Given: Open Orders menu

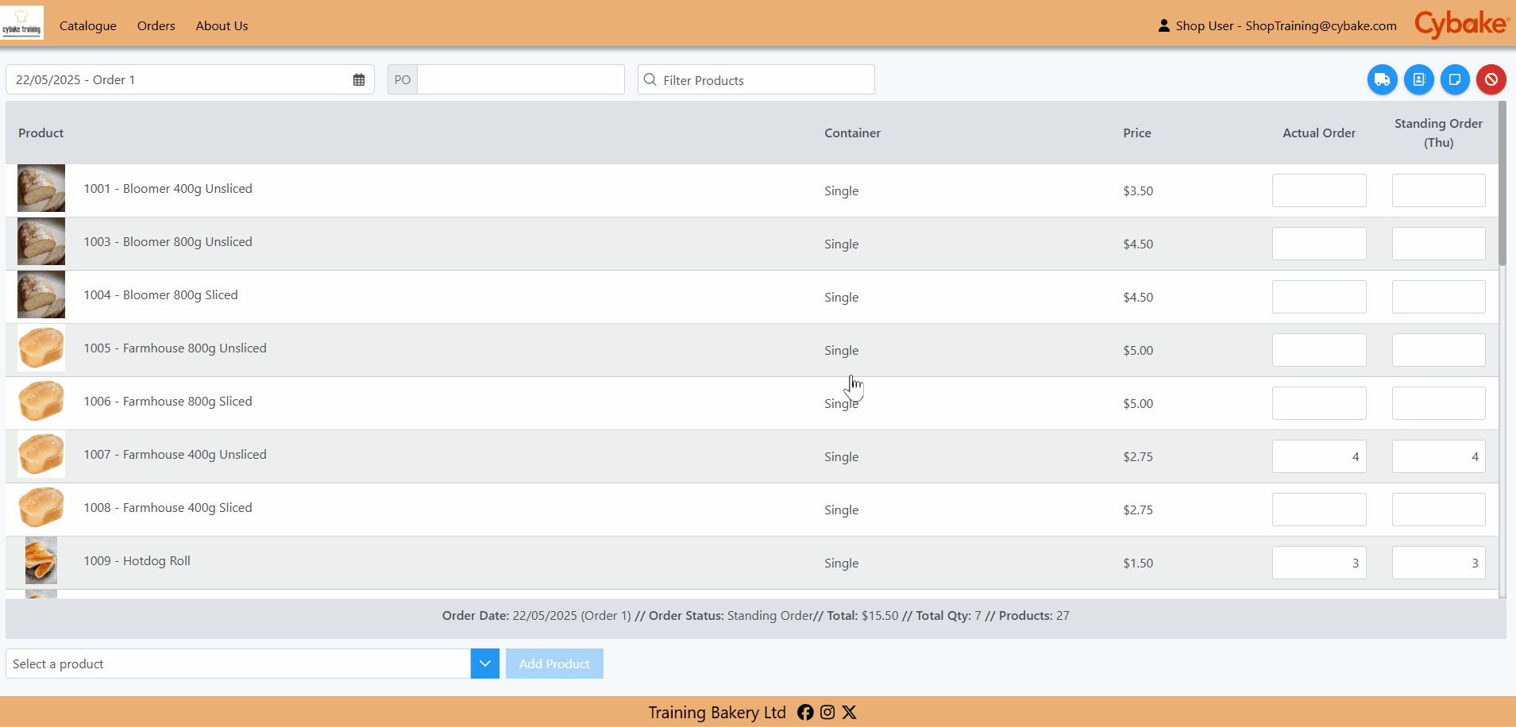Looking at the screenshot, I should [x=156, y=25].
